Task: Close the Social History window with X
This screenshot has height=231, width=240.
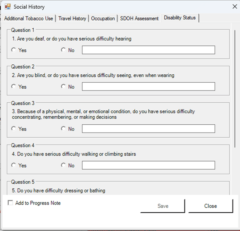Action: click(230, 6)
